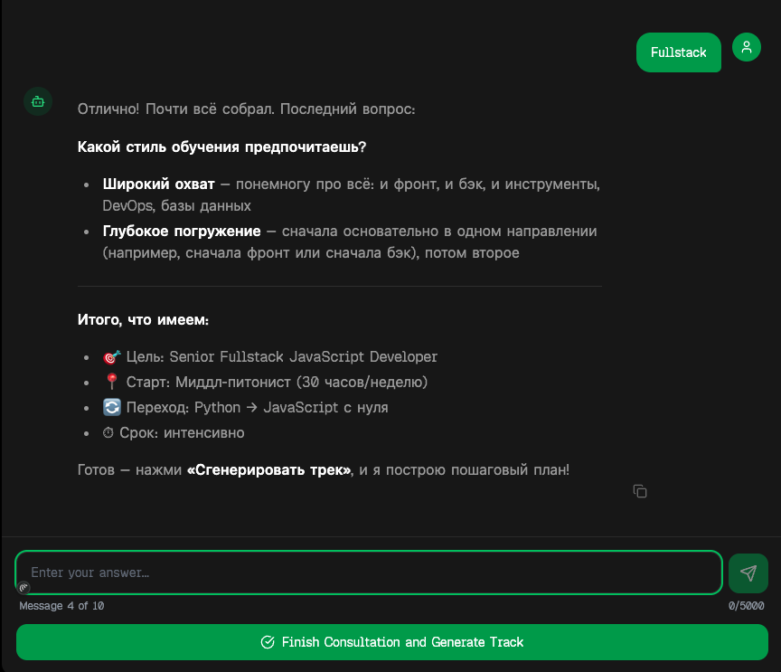The height and width of the screenshot is (672, 781).
Task: Click the stopwatch emoji next to Срок
Action: 108,432
